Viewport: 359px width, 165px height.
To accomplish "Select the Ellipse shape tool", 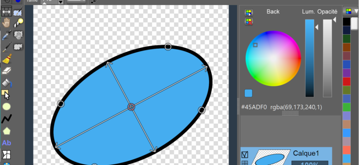I will (x=7, y=107).
